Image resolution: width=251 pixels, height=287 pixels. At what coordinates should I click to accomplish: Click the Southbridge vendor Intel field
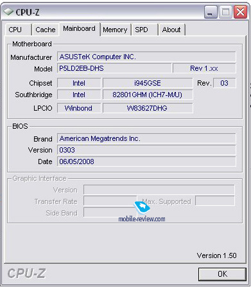(x=79, y=95)
